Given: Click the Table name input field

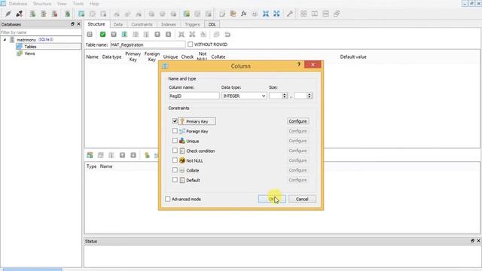Looking at the screenshot, I should point(148,44).
